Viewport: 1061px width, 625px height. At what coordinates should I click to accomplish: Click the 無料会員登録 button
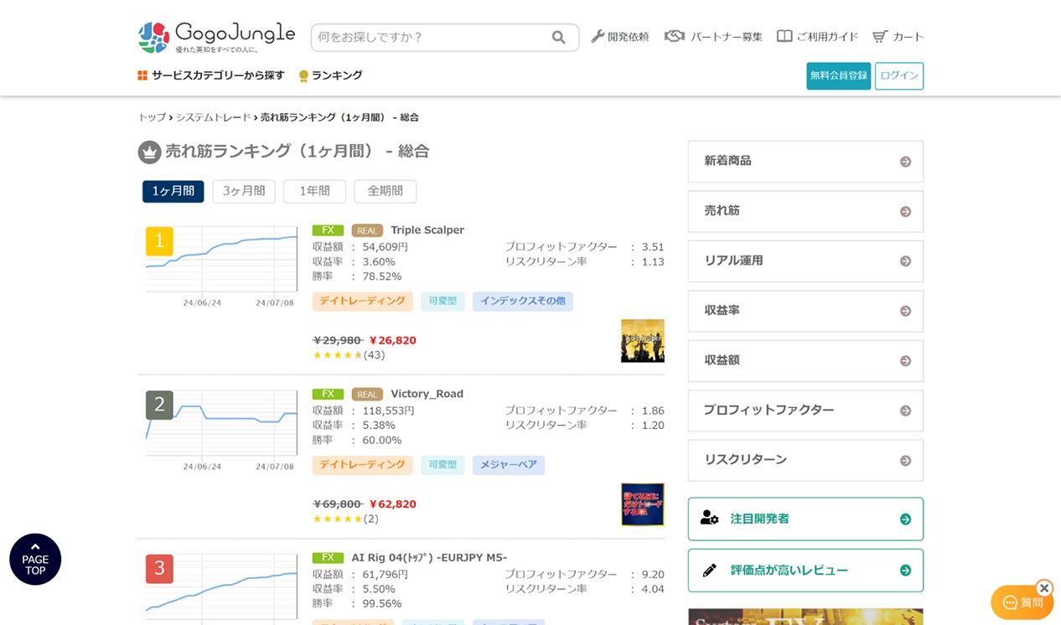tap(839, 75)
